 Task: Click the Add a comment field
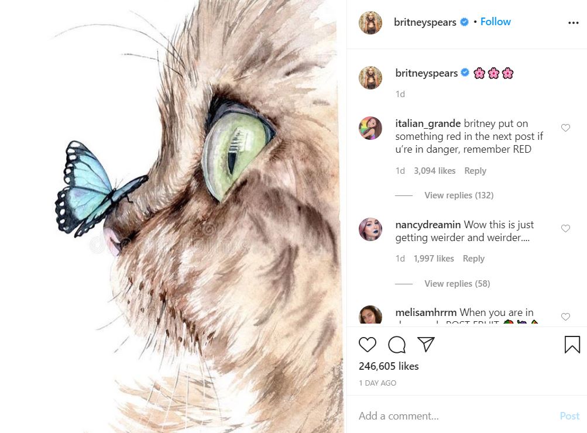pyautogui.click(x=451, y=416)
